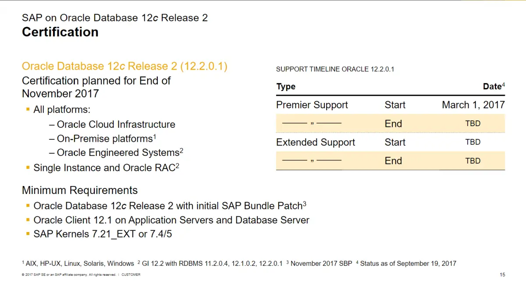The image size is (526, 285).
Task: Click the slide title 'Certification'
Action: 60,32
